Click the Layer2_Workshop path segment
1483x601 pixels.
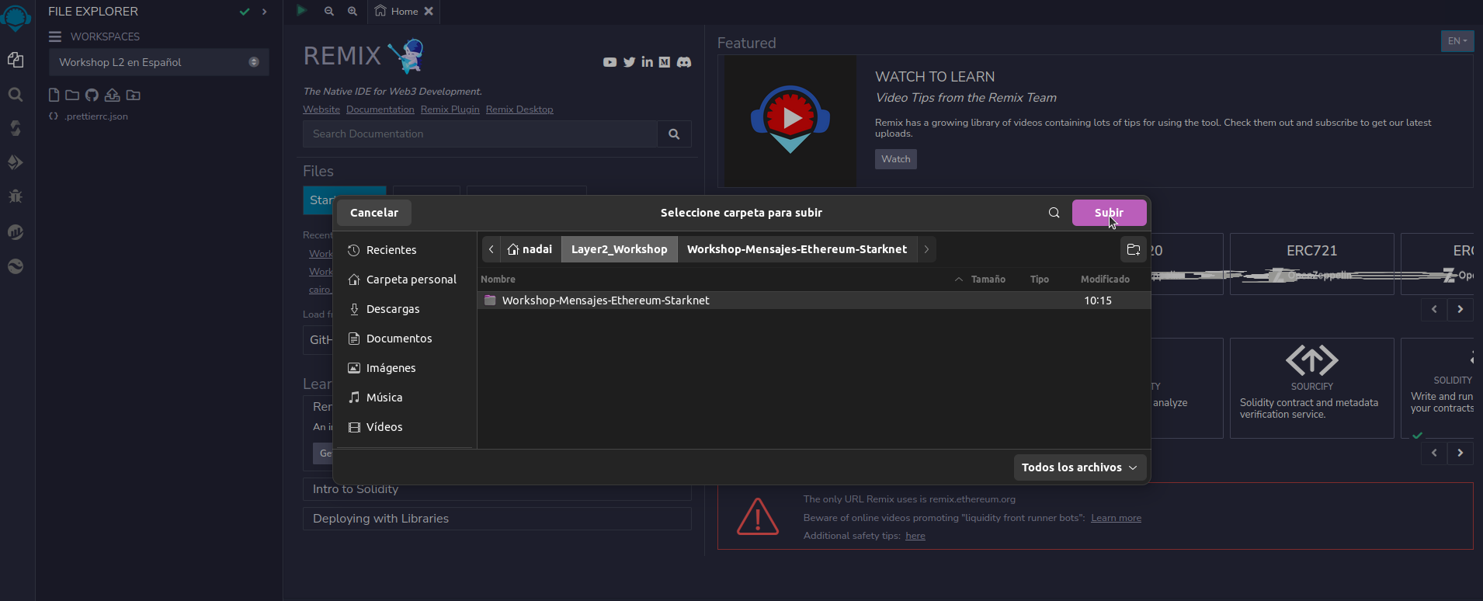[x=620, y=249]
